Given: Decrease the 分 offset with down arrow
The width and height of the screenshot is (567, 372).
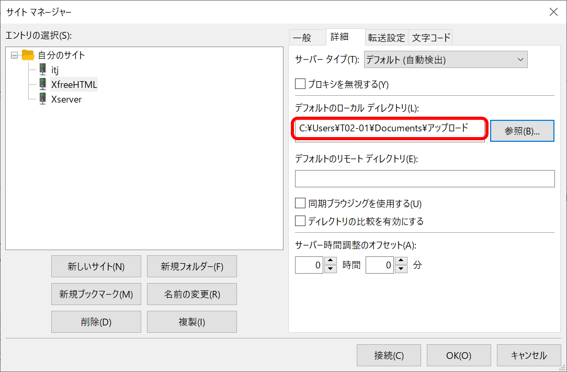Looking at the screenshot, I should coord(401,269).
